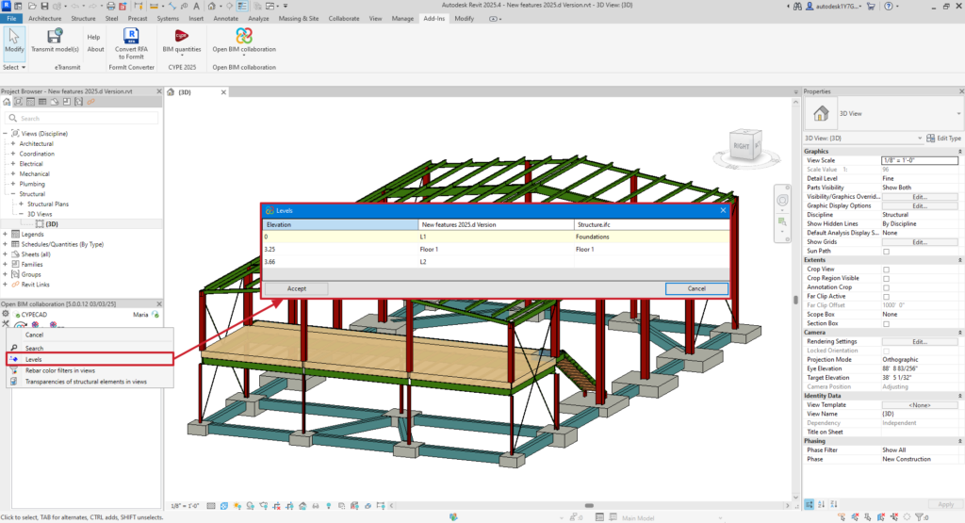Open the Massing & Site ribbon tab
This screenshot has width=965, height=523.
click(x=301, y=18)
